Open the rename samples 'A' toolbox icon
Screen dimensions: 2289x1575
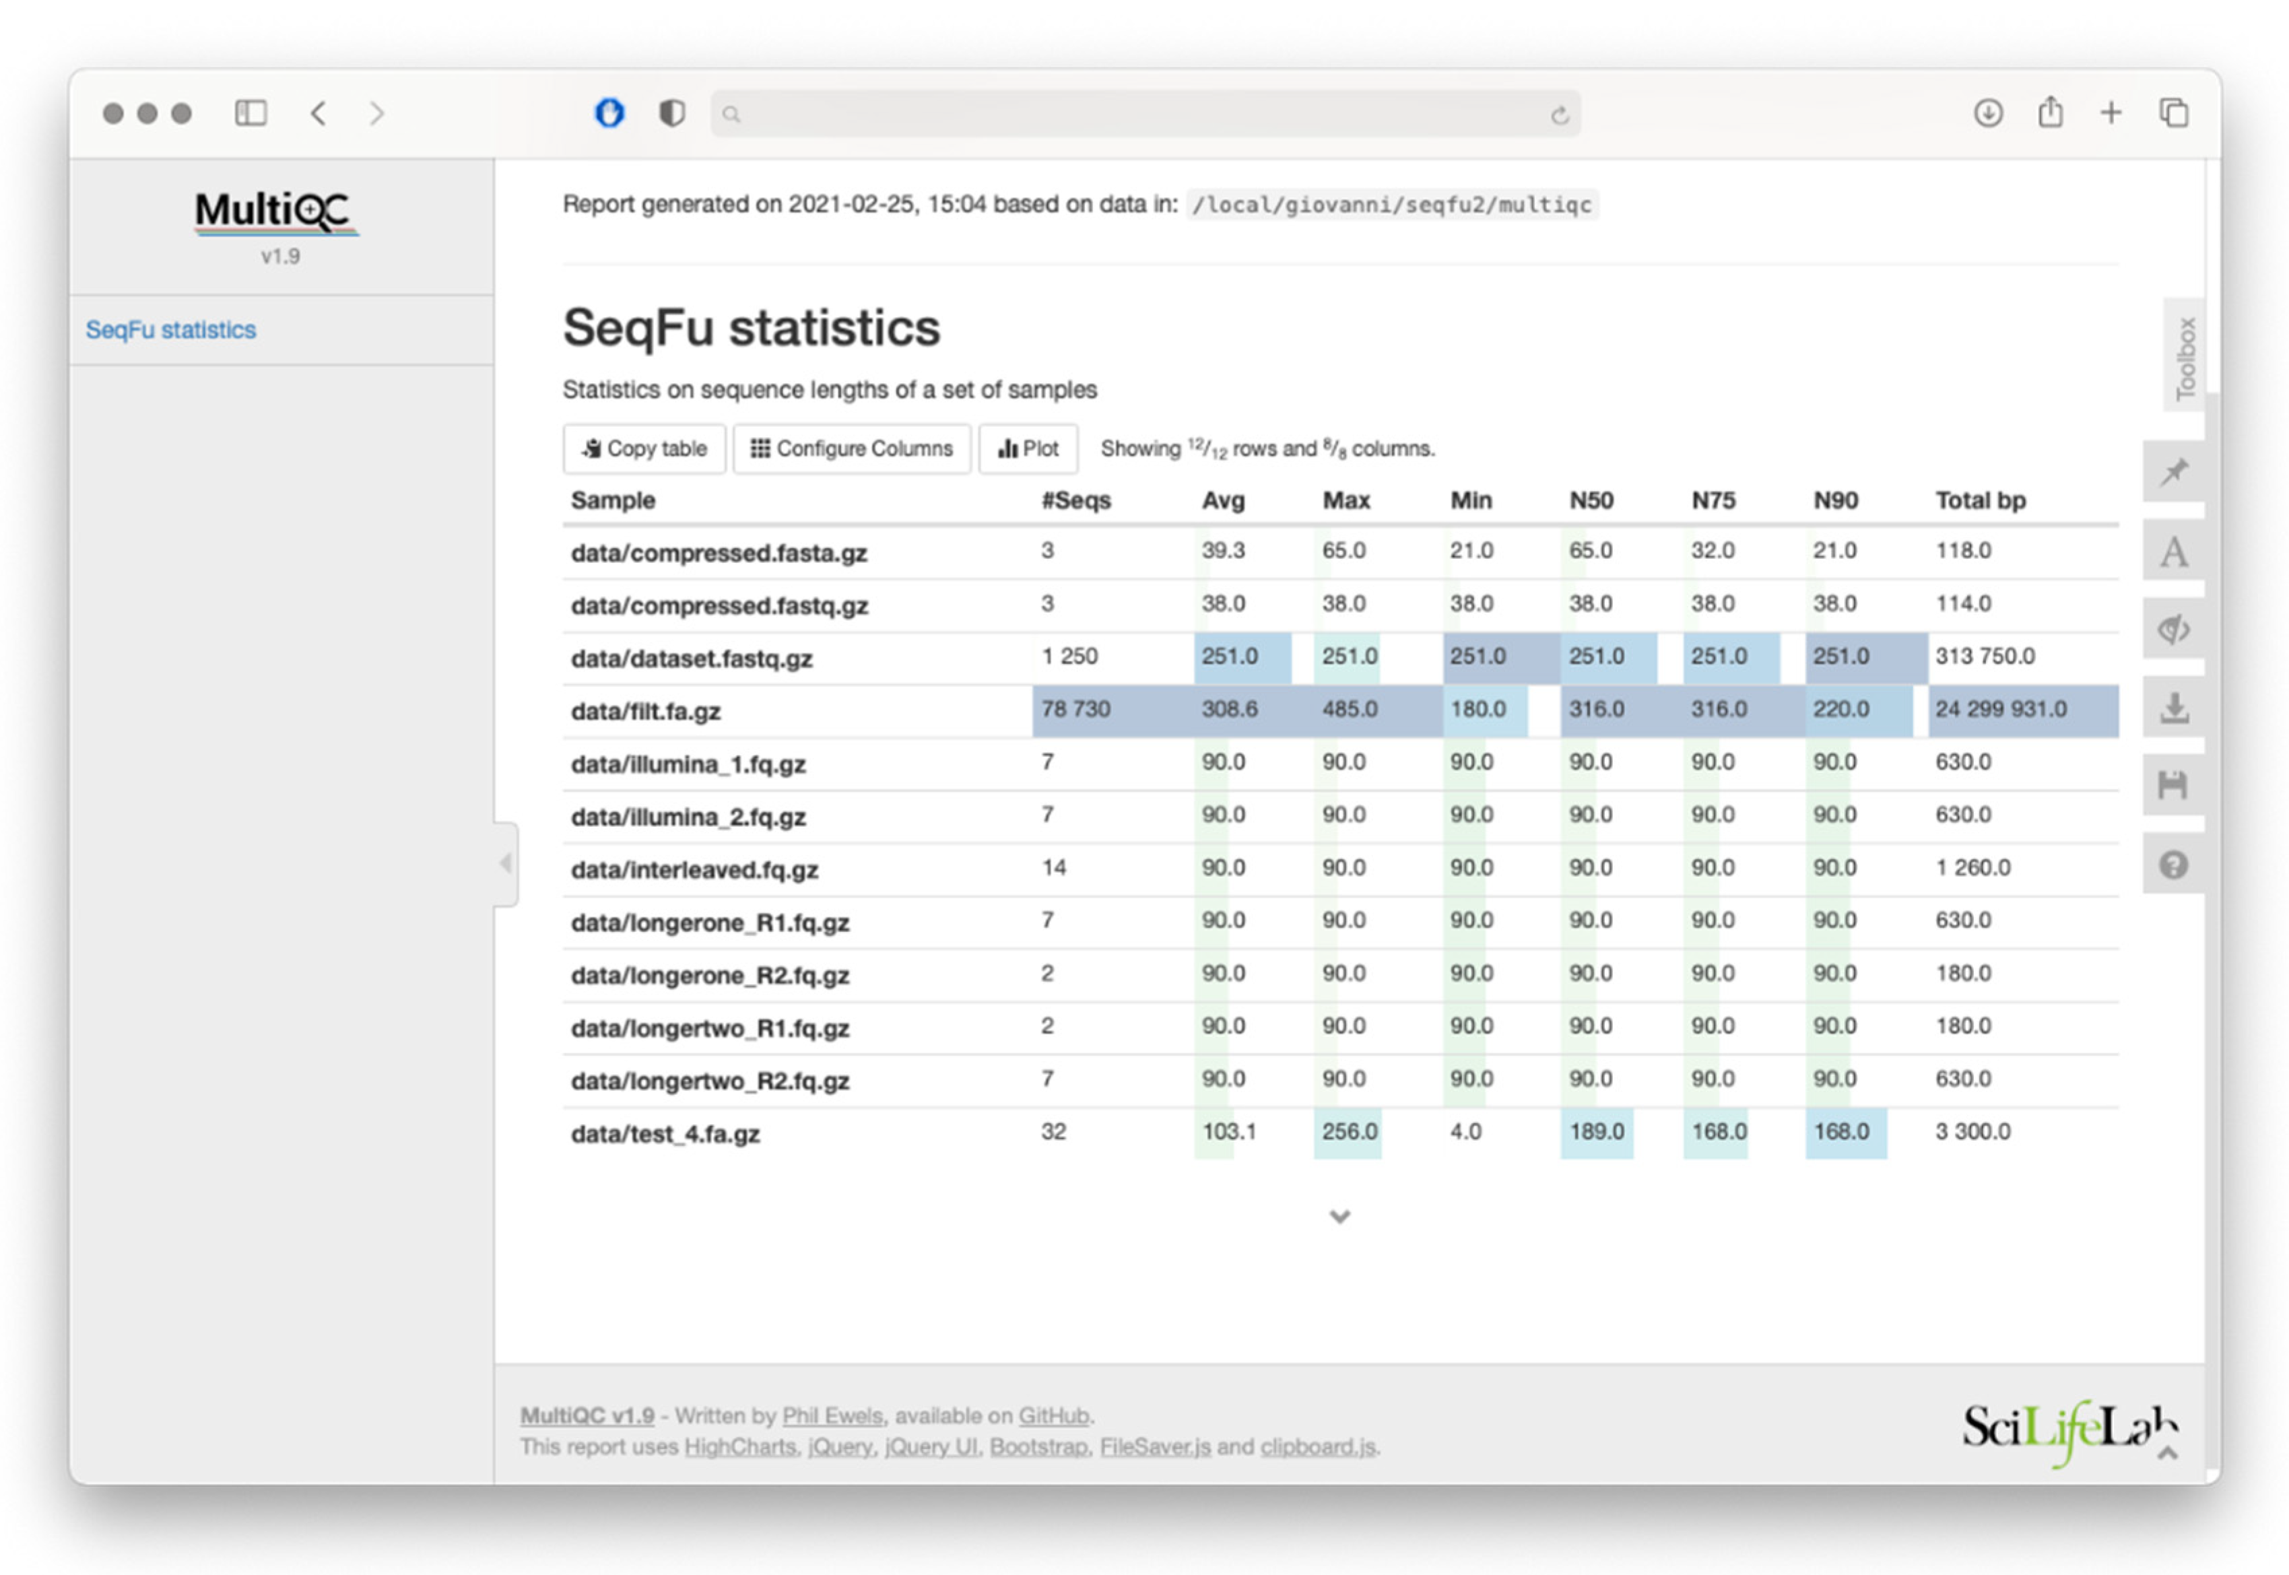pos(2172,551)
